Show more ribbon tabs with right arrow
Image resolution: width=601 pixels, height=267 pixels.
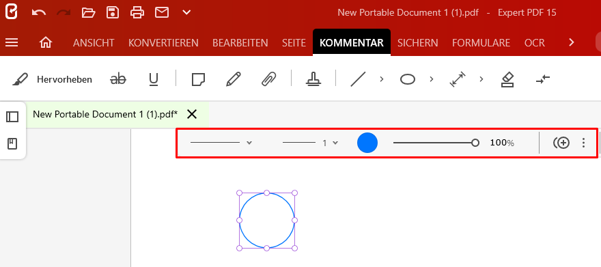point(572,42)
